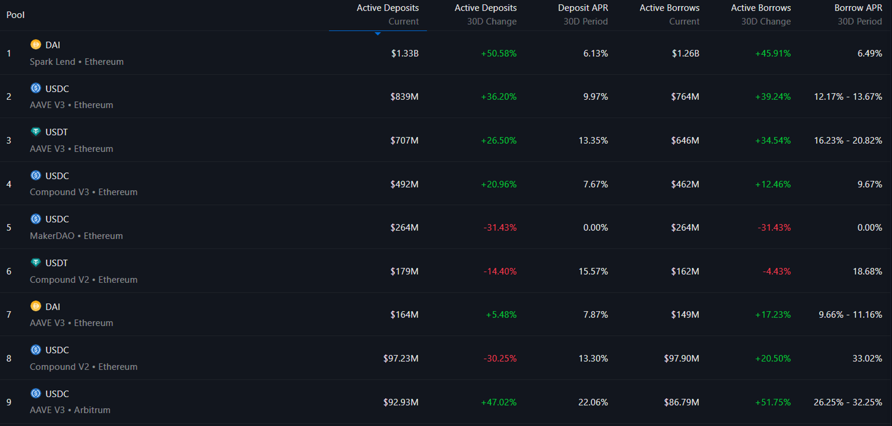Sort by Active Borrows 30D Change column
The image size is (892, 426).
pos(761,15)
